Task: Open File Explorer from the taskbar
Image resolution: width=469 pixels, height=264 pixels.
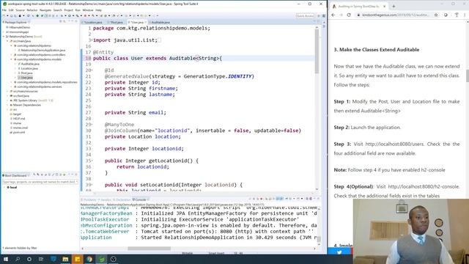Action: [65, 259]
